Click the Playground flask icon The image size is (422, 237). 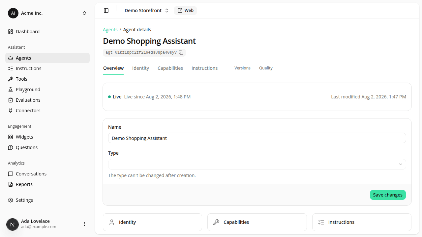coord(11,90)
